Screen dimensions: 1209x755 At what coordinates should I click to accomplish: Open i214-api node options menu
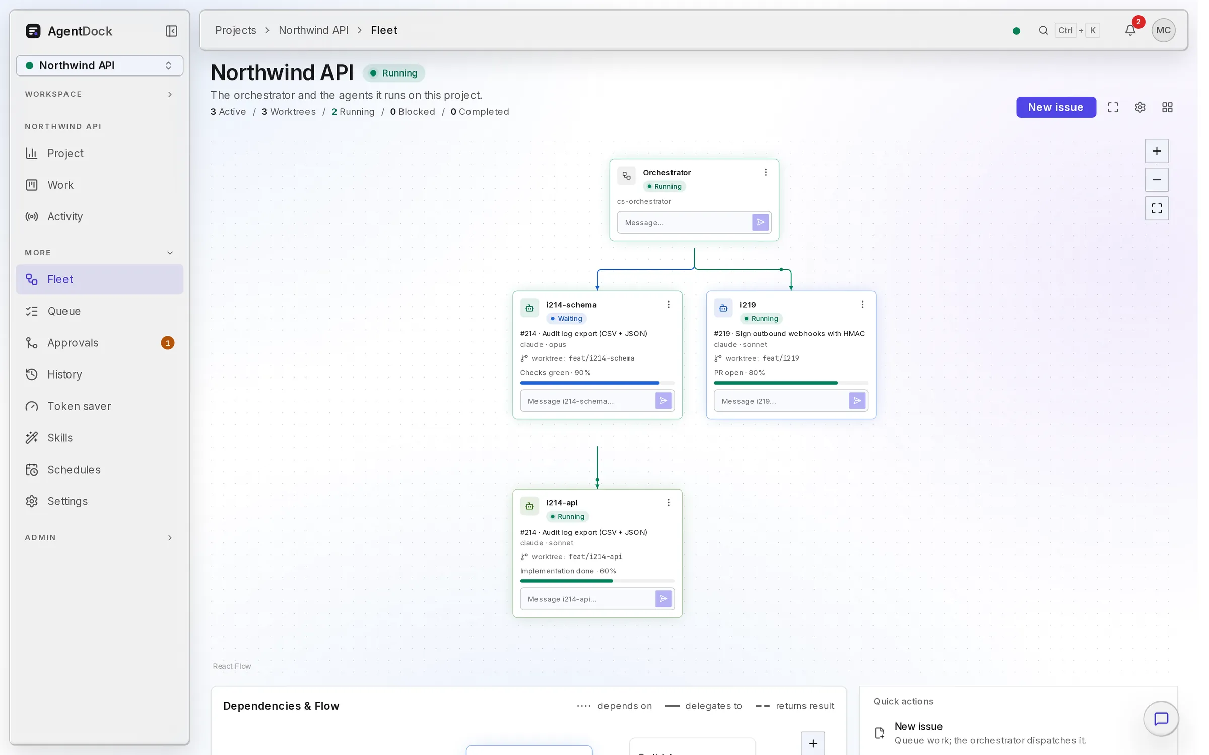pyautogui.click(x=669, y=503)
